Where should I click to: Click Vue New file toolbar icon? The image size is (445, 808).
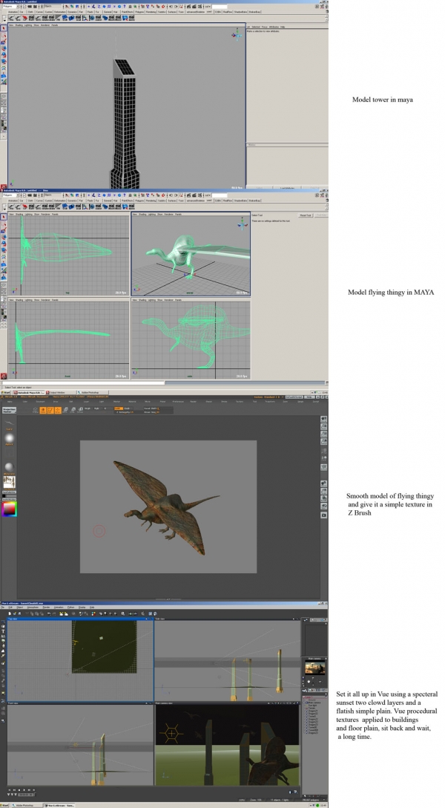(x=10, y=613)
